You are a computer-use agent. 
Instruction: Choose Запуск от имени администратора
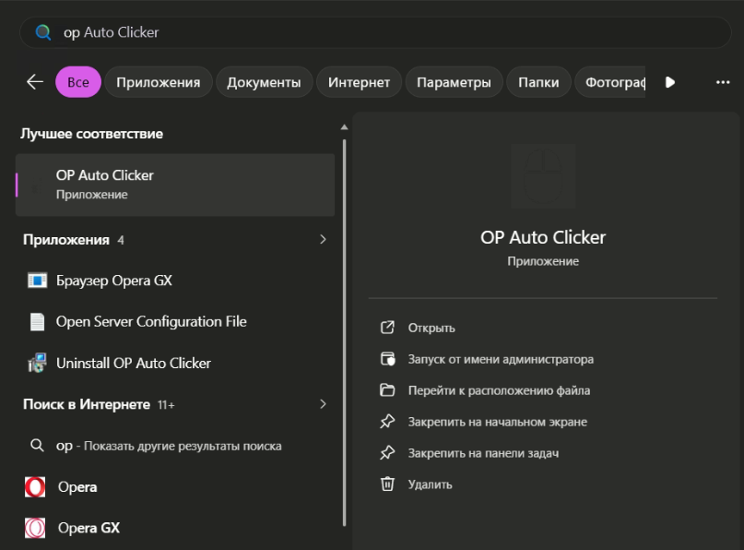[501, 359]
